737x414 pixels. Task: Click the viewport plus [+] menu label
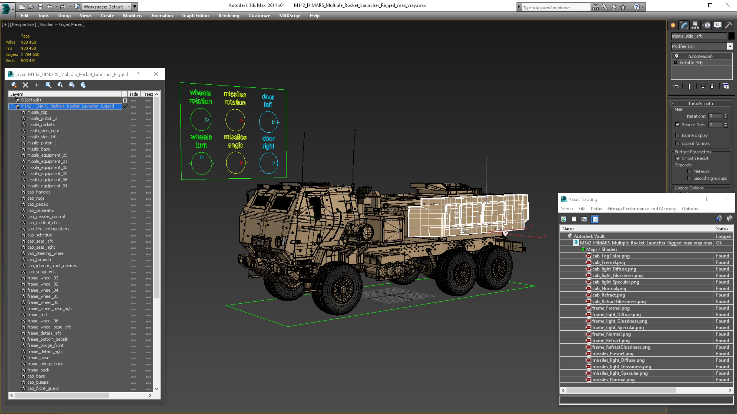point(5,25)
